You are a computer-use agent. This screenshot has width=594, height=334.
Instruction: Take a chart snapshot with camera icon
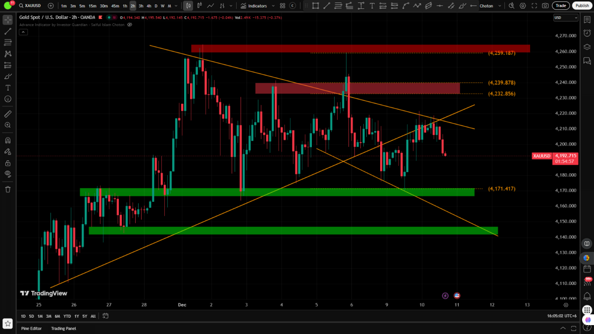tap(545, 6)
